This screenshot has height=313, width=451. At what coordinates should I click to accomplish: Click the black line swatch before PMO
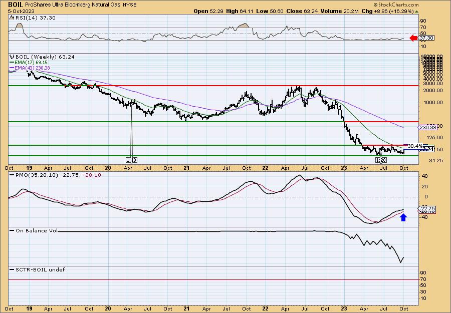tap(12, 175)
